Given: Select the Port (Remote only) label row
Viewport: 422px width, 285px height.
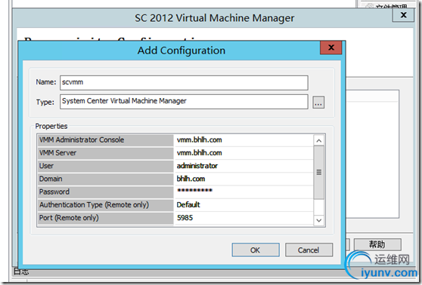Looking at the screenshot, I should tap(106, 218).
